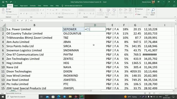Open the AutoSum dropdown arrow
This screenshot has width=177, height=99.
point(144,9)
